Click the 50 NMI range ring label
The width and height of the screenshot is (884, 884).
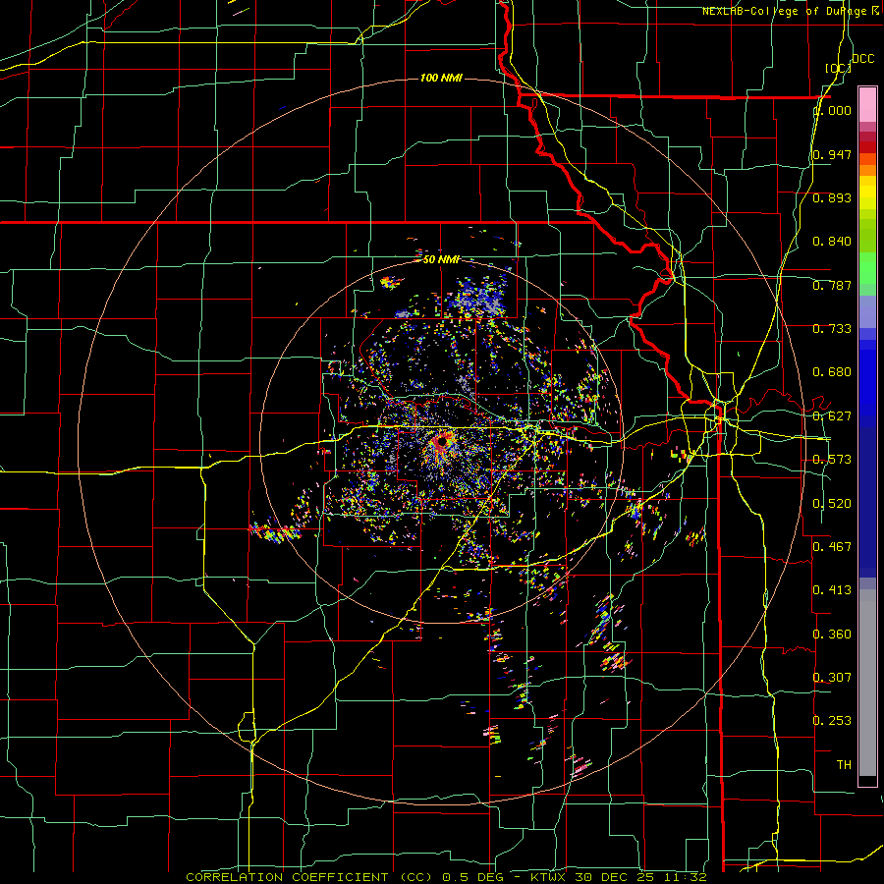[x=441, y=259]
